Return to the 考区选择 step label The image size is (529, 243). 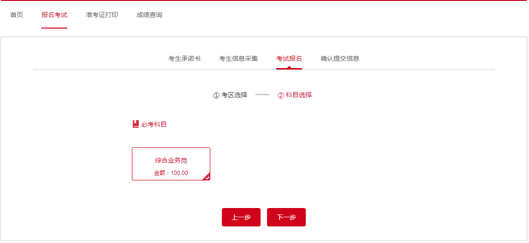click(234, 95)
